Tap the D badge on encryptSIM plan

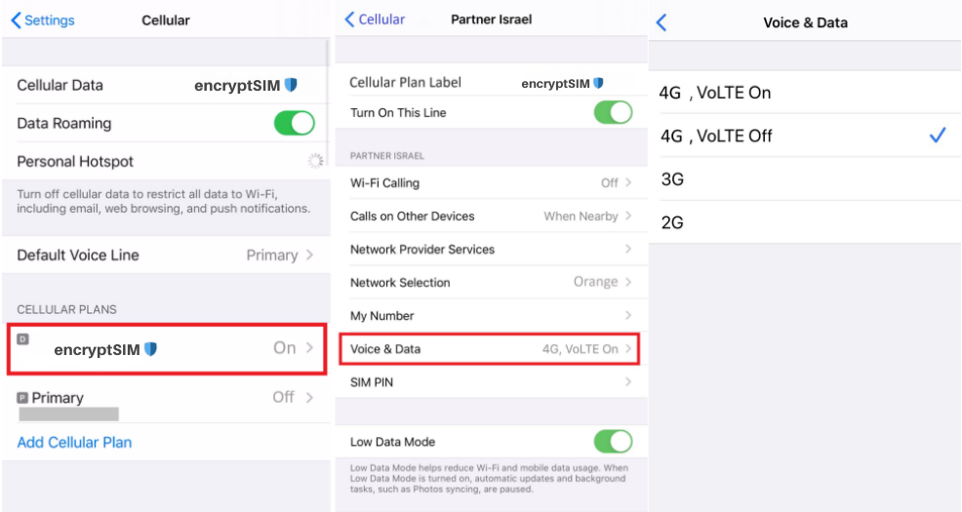click(x=23, y=338)
